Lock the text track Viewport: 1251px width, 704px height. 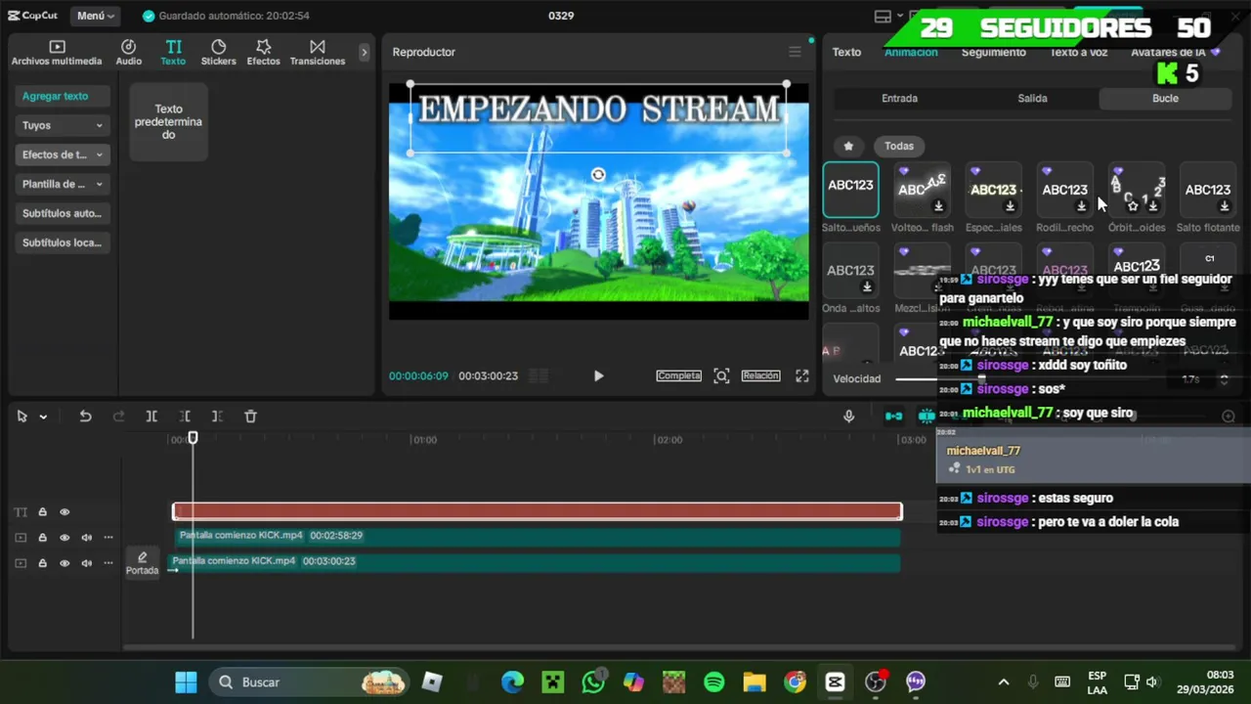point(42,512)
